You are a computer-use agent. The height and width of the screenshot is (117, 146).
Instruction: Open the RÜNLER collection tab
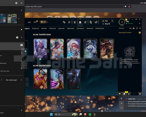pos(44,28)
